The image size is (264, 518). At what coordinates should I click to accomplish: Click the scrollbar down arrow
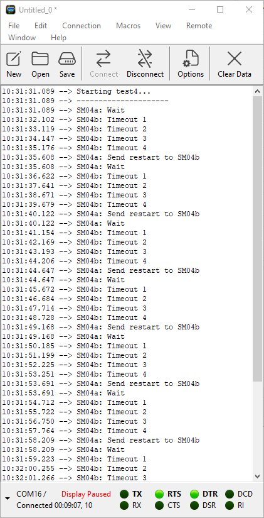click(x=258, y=476)
